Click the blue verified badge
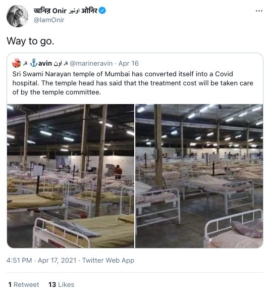 pos(102,11)
